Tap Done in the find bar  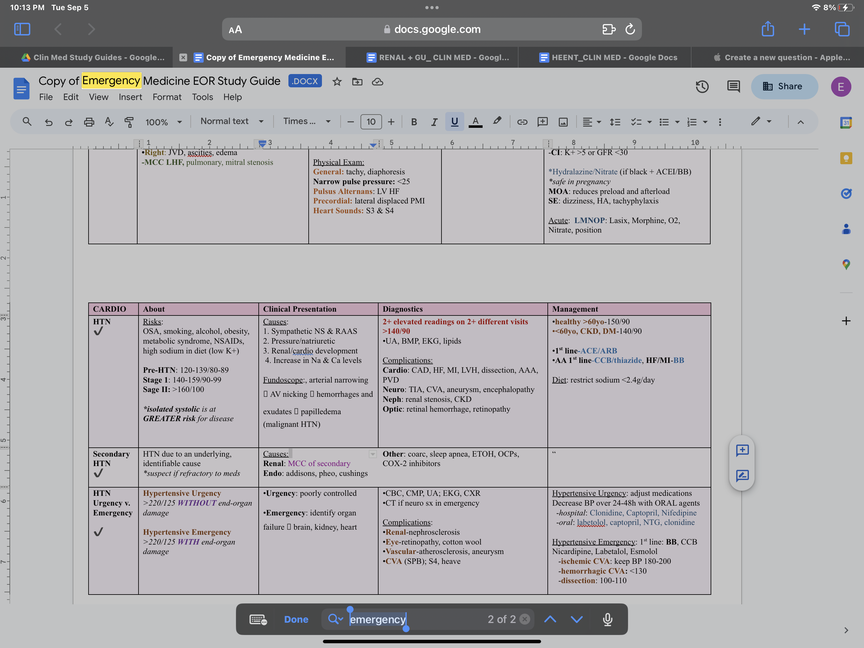coord(296,619)
